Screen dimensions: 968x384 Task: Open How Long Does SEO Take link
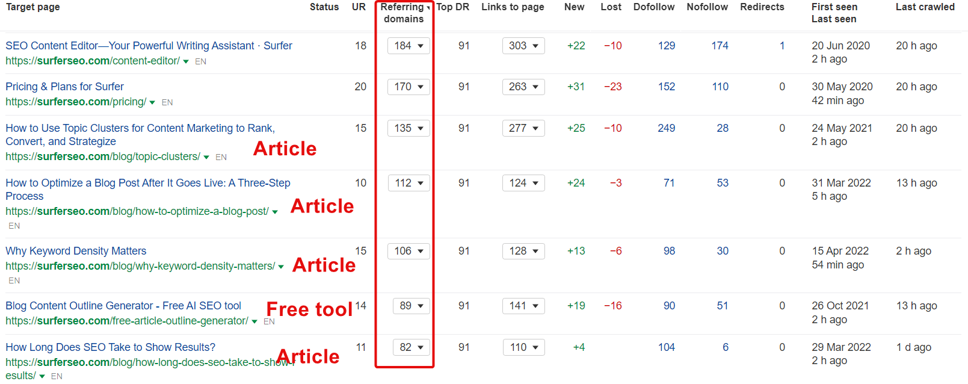click(110, 347)
